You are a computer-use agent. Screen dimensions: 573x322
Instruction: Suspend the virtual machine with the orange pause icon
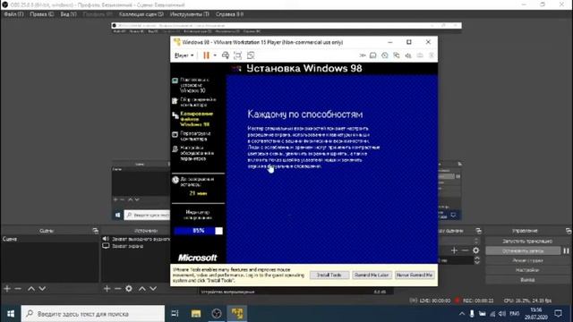(207, 55)
